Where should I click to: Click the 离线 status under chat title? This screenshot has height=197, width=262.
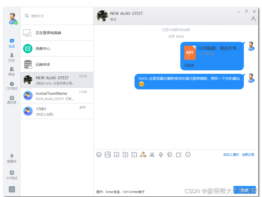point(113,19)
